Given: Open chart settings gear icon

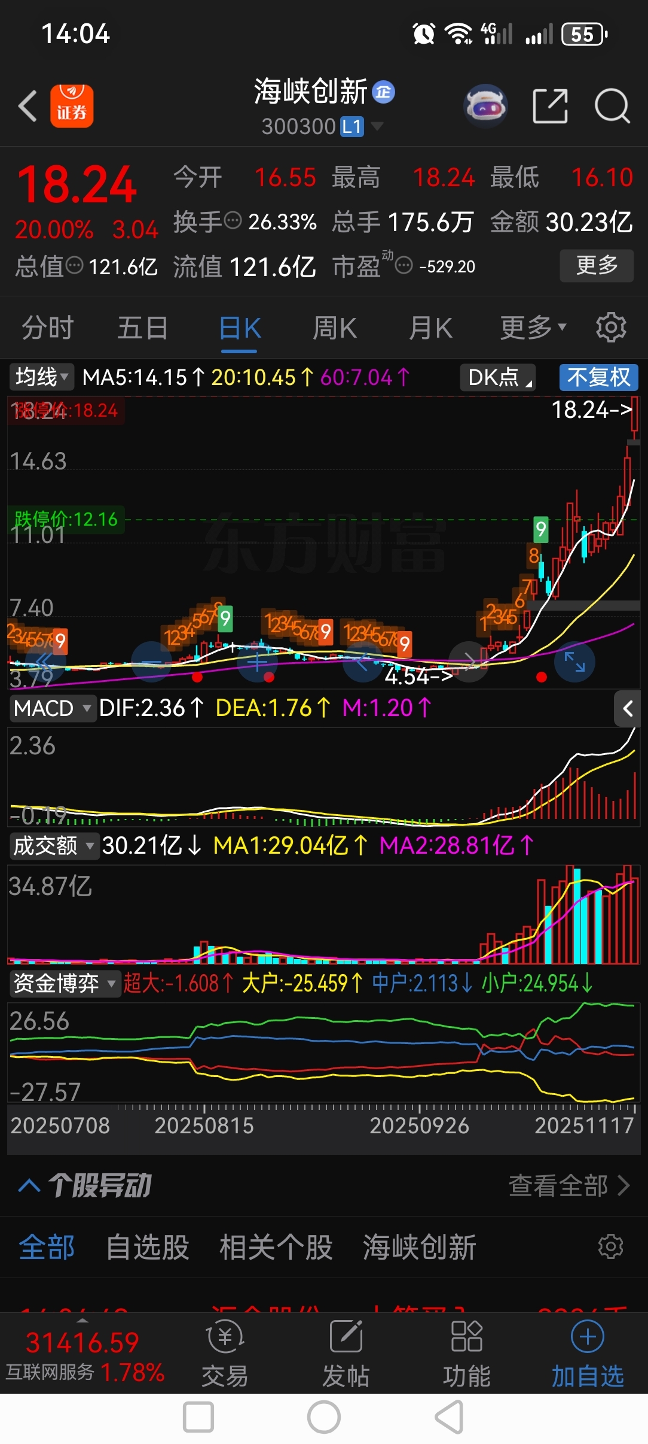Looking at the screenshot, I should pos(611,327).
